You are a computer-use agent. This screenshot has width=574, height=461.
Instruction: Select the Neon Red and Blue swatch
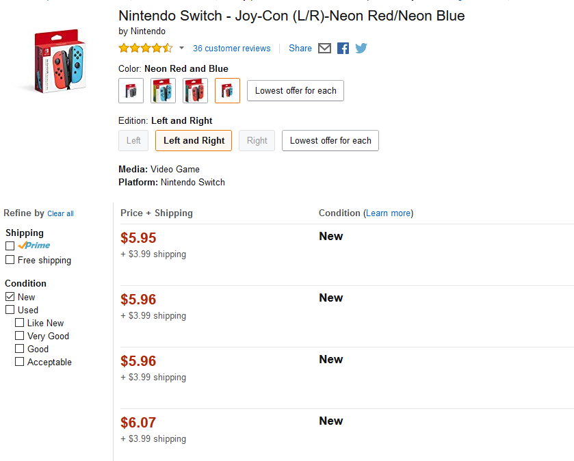click(227, 91)
